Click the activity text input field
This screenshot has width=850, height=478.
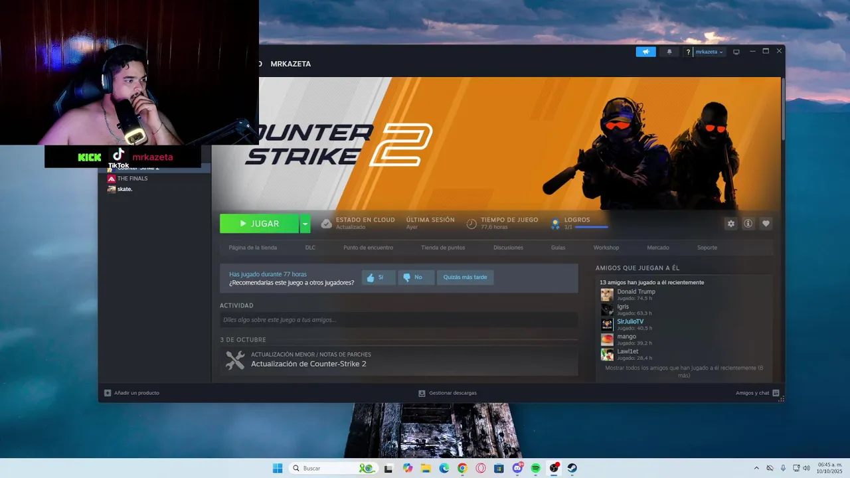[x=398, y=320]
